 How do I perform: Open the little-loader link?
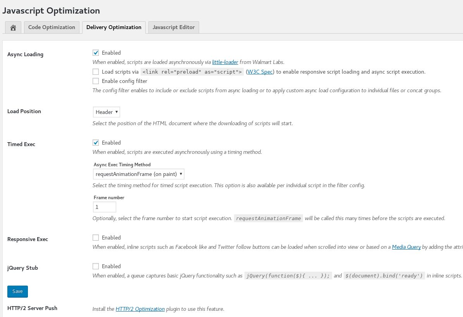pos(225,62)
